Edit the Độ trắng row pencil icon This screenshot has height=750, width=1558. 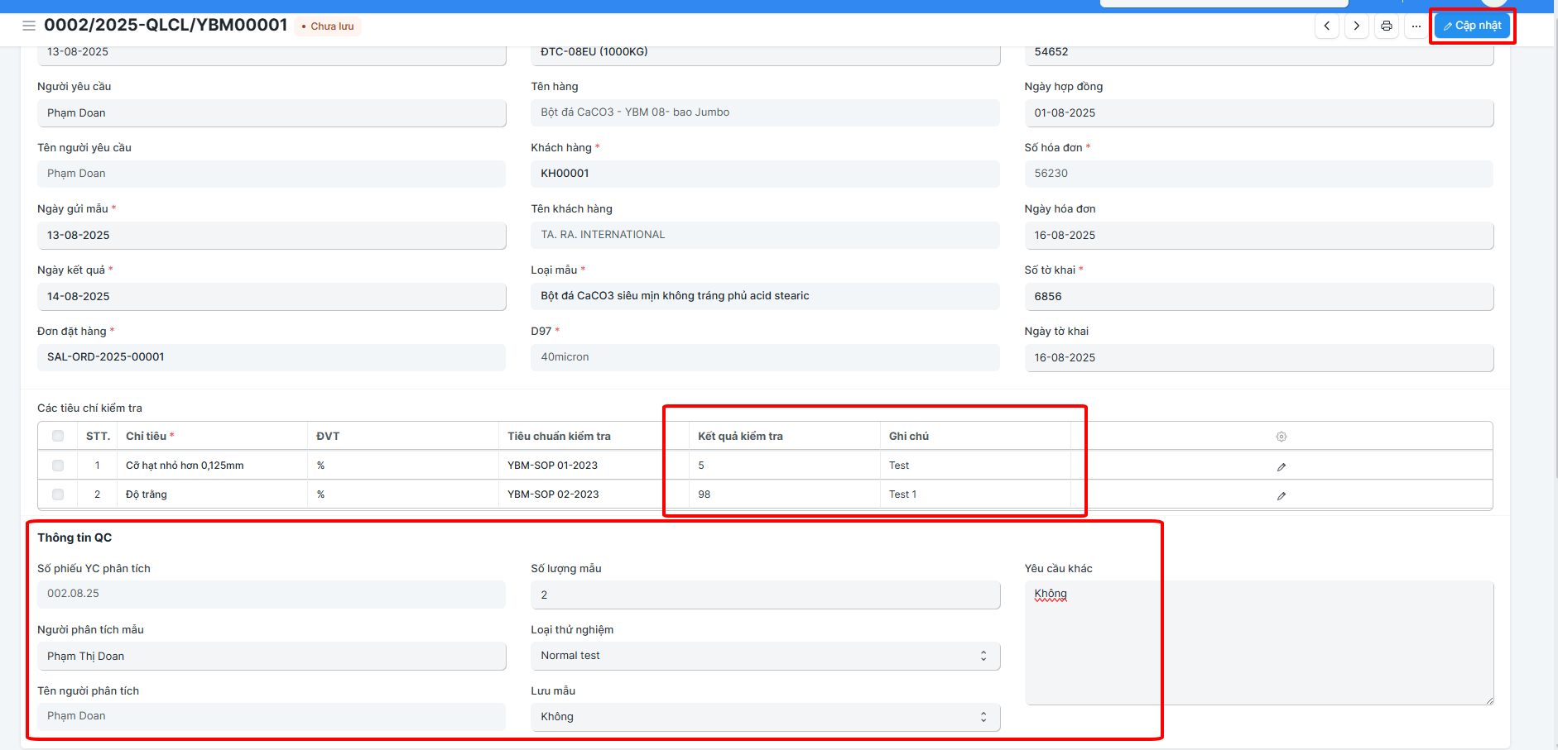pos(1282,495)
